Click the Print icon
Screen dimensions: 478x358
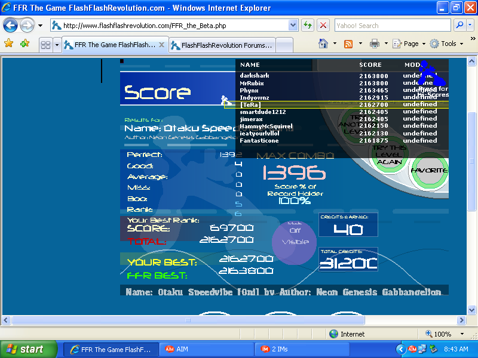[x=374, y=44]
